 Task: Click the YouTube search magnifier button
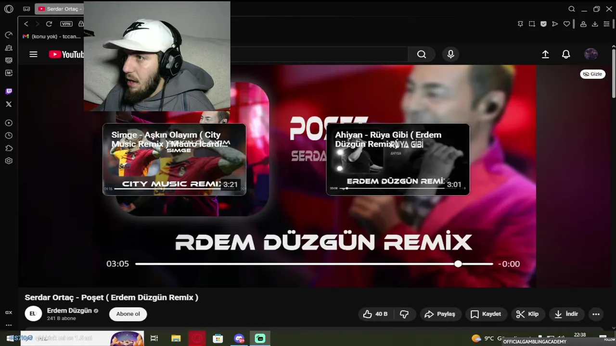point(422,54)
